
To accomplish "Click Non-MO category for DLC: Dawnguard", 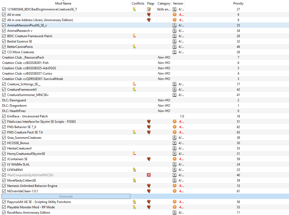I will pos(164,100).
